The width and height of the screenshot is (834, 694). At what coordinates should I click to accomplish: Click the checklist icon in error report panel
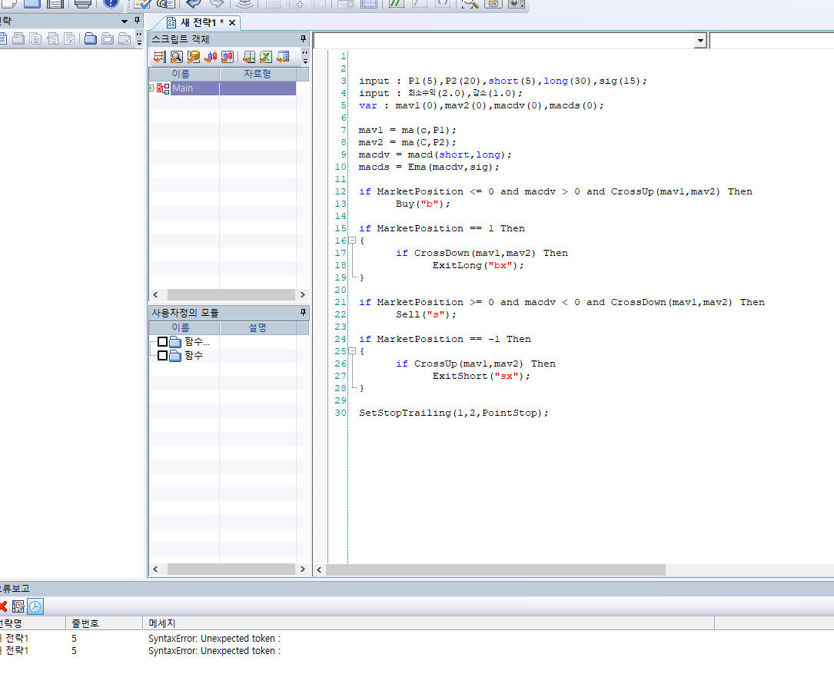pyautogui.click(x=19, y=606)
